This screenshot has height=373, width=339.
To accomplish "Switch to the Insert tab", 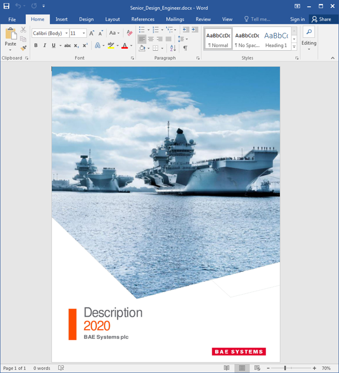I will [61, 19].
